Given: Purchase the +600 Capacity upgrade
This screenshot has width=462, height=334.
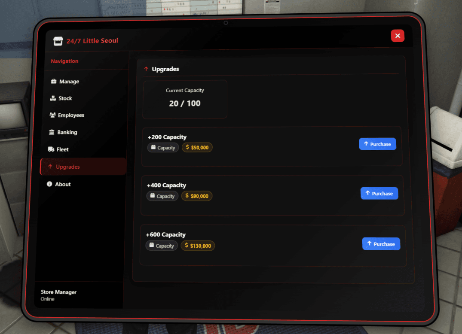Looking at the screenshot, I should 381,243.
